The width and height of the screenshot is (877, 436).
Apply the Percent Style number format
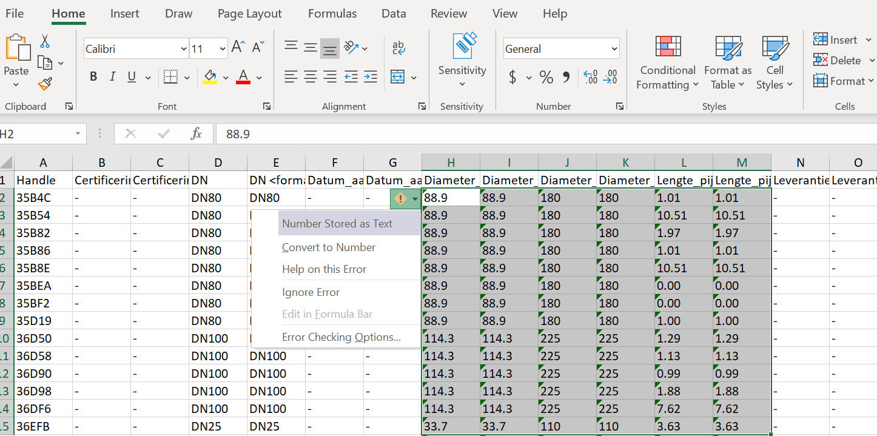pos(545,77)
